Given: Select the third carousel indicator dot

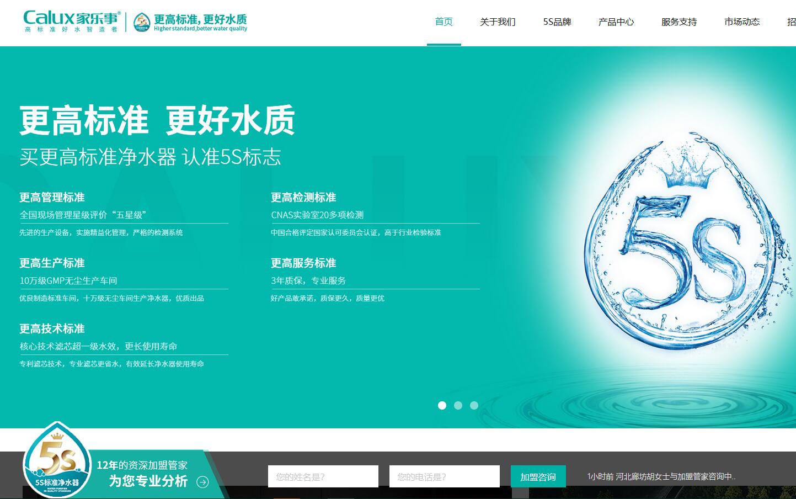Looking at the screenshot, I should point(474,406).
